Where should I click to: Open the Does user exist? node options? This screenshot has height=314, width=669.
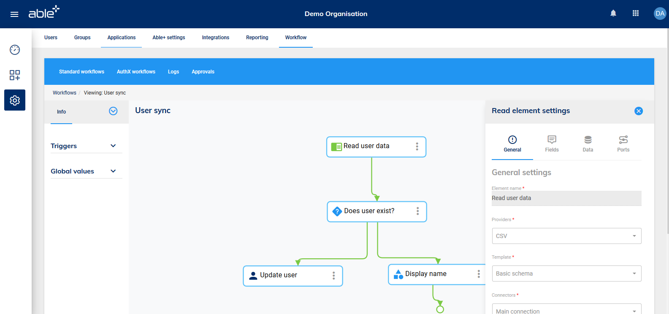[417, 211]
